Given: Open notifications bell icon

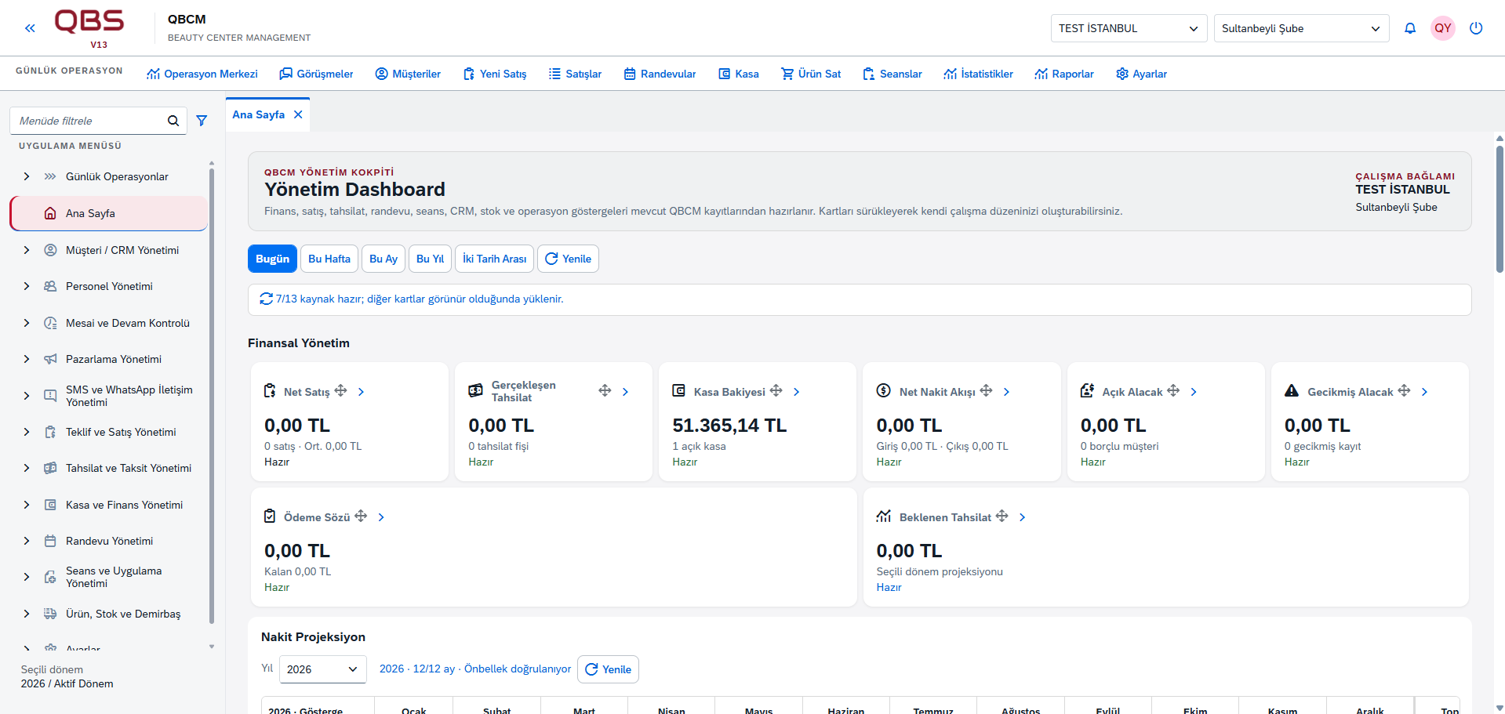Looking at the screenshot, I should click(x=1410, y=28).
